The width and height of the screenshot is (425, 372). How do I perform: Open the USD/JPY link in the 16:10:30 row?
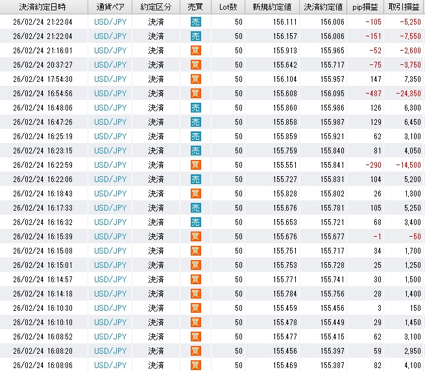[x=110, y=308]
